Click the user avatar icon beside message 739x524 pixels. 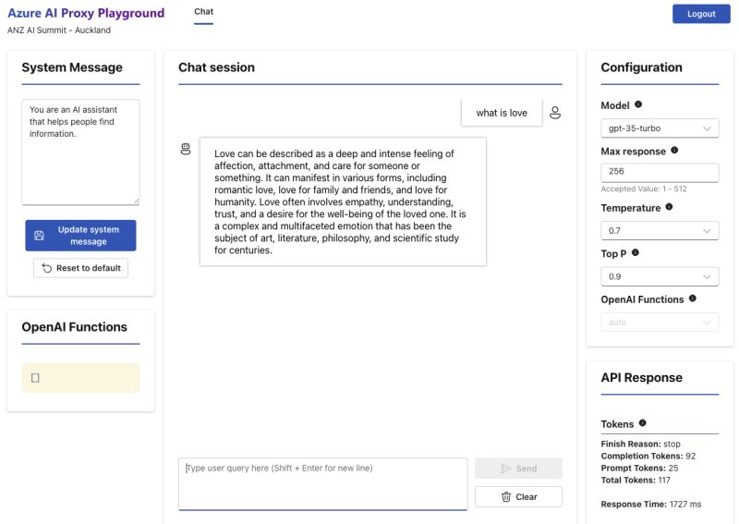pos(555,113)
